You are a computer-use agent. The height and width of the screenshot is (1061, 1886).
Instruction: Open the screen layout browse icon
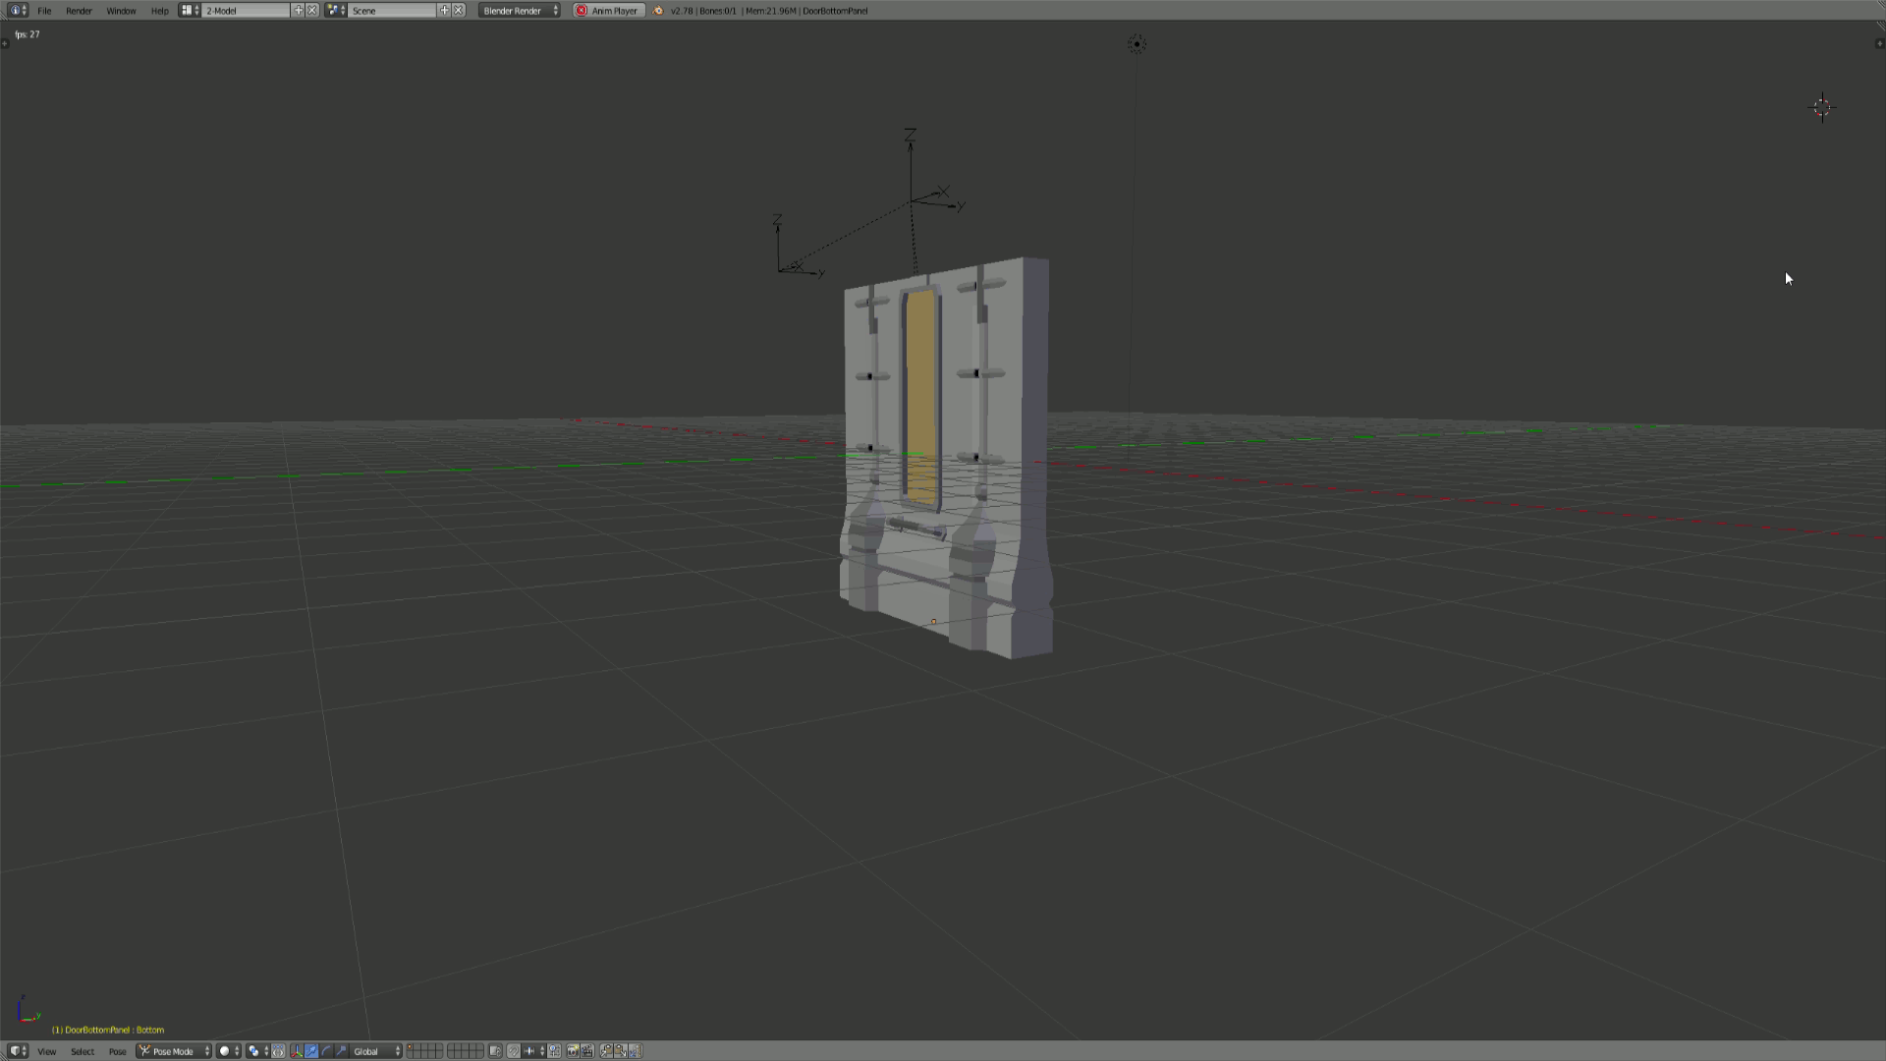[x=190, y=11]
